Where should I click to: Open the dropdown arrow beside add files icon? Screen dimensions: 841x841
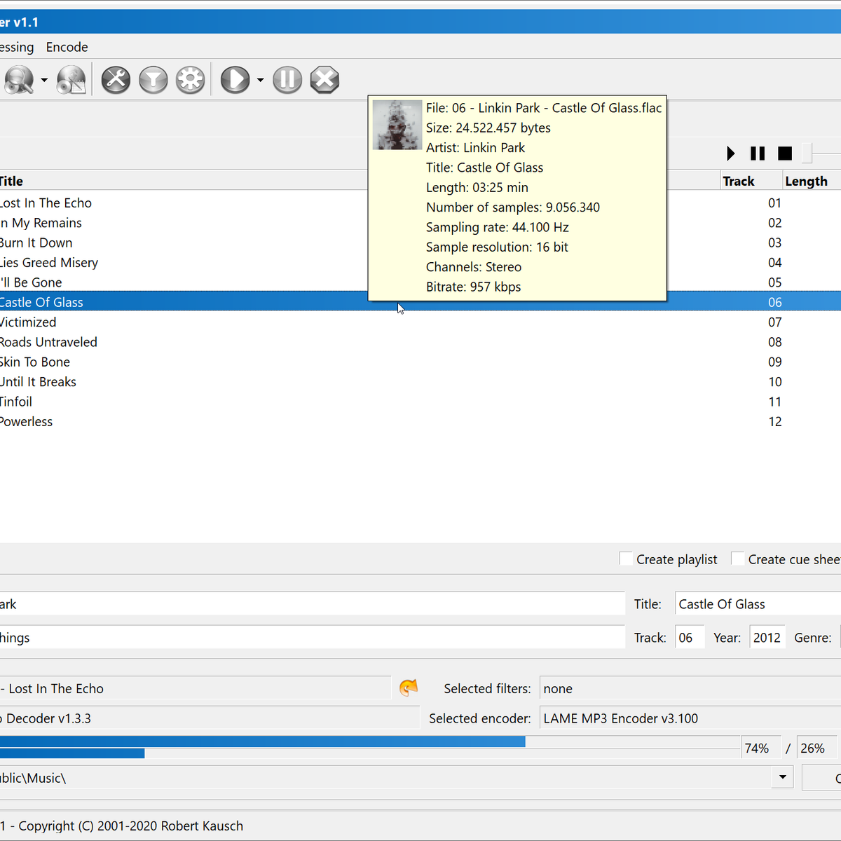click(x=44, y=81)
